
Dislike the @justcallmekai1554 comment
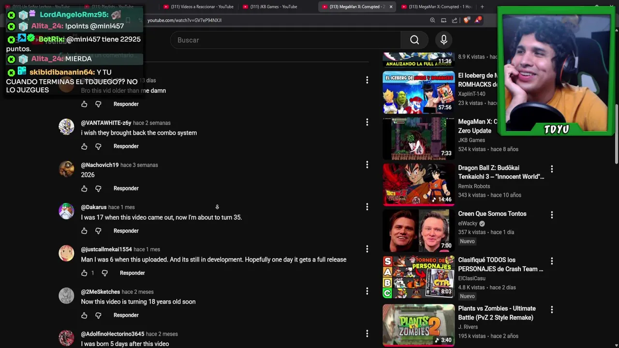click(104, 273)
